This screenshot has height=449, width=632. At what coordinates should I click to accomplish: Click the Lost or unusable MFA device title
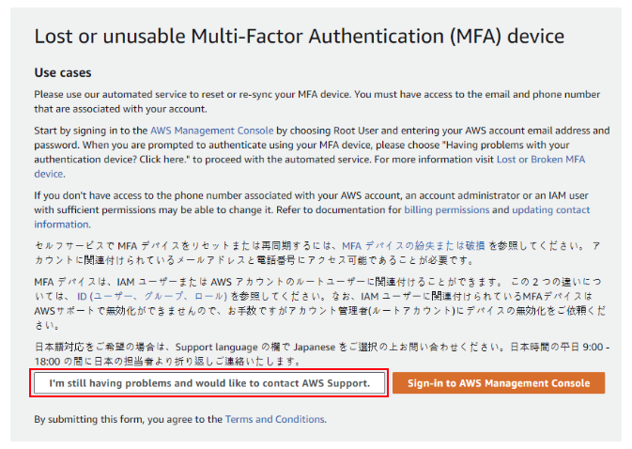coord(299,37)
